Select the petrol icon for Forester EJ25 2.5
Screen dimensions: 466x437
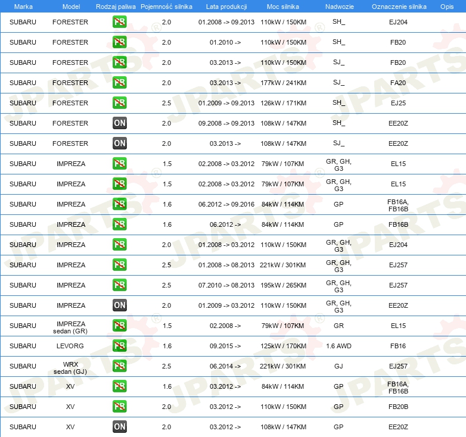[x=120, y=103]
